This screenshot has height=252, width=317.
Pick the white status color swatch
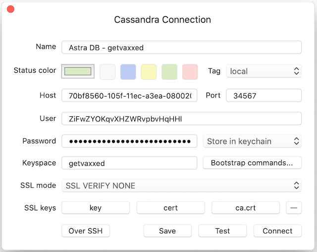107,72
